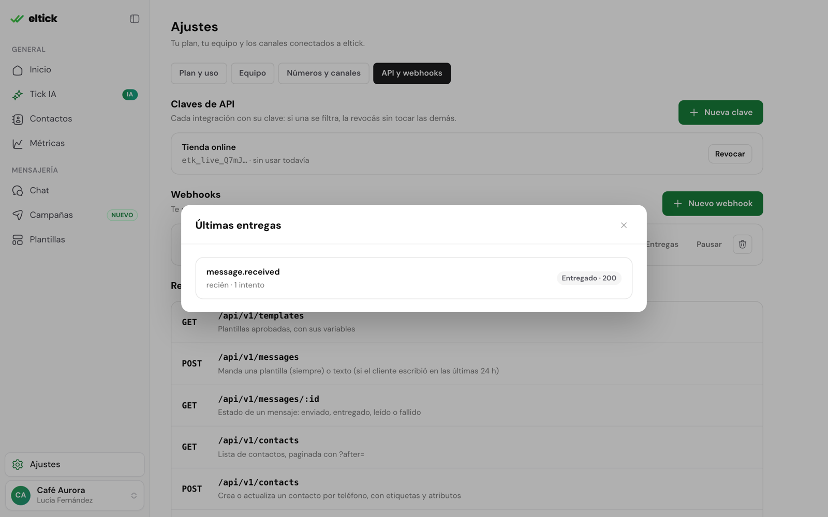Click the CA avatar circle
The width and height of the screenshot is (828, 517).
[21, 495]
